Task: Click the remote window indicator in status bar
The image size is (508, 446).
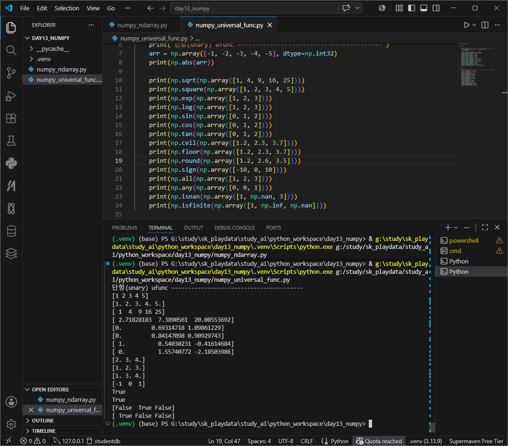Action: [8, 441]
